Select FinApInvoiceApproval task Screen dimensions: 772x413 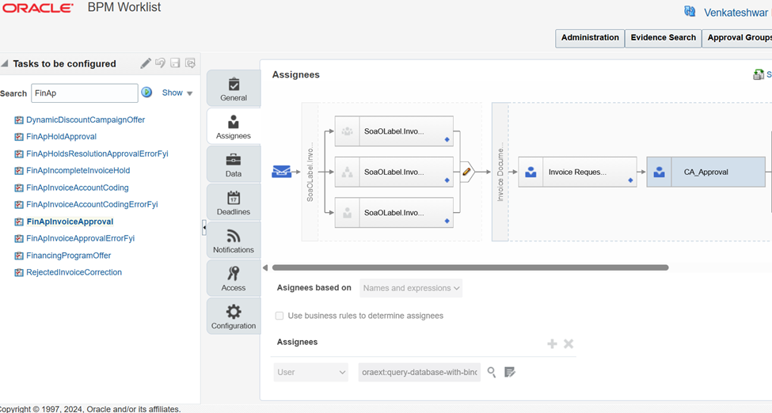coord(70,222)
